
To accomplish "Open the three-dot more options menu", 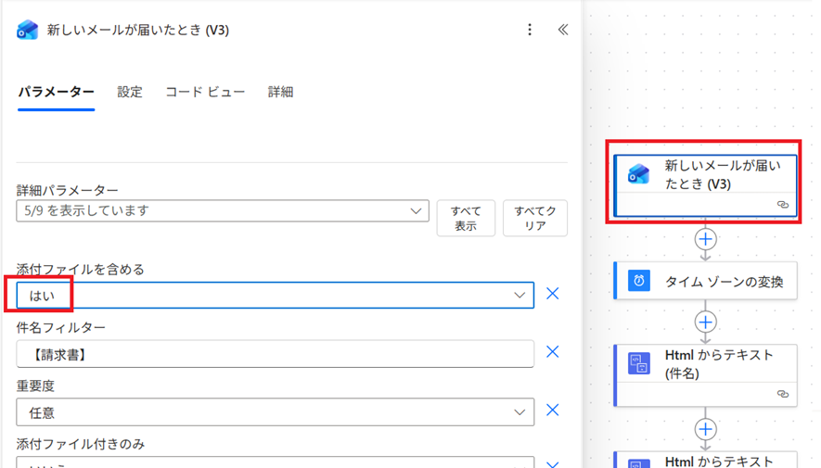I will point(530,30).
